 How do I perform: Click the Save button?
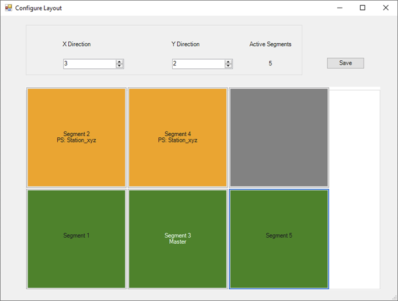click(345, 63)
